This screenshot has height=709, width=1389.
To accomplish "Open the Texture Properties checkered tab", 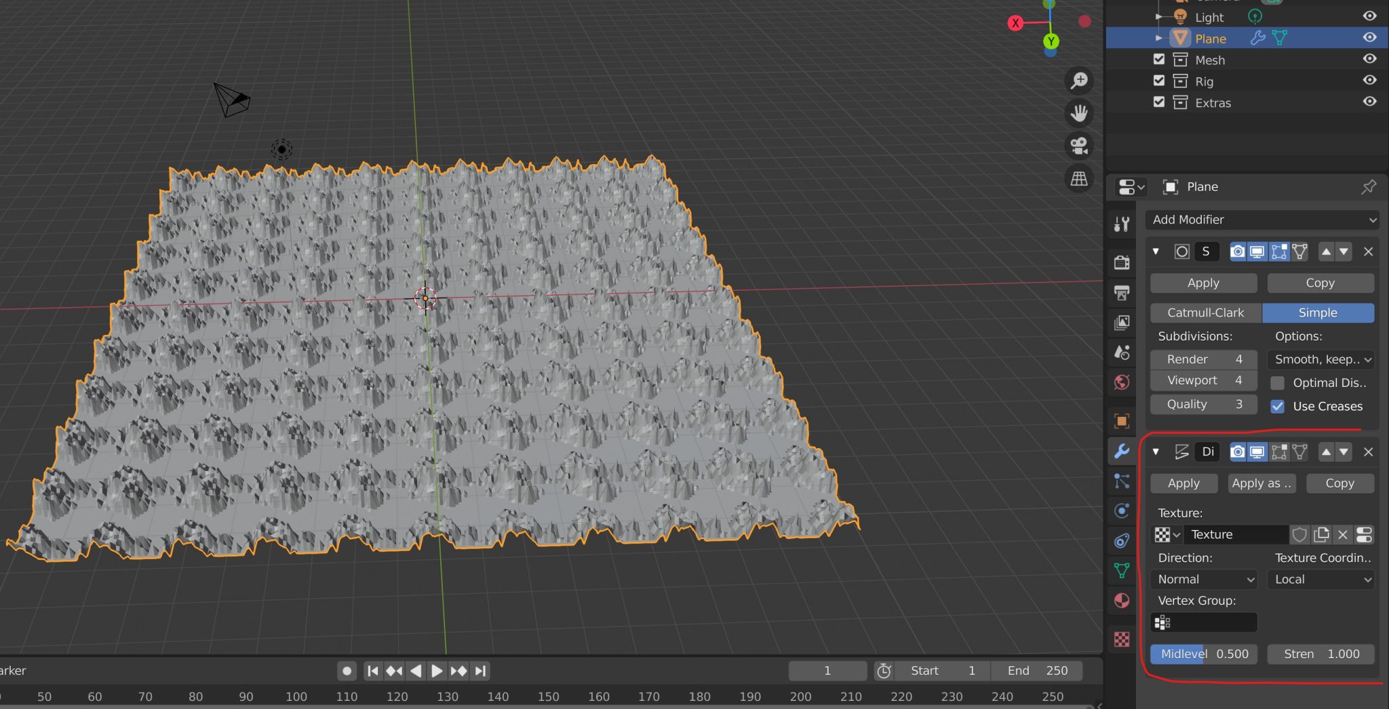I will [1121, 637].
